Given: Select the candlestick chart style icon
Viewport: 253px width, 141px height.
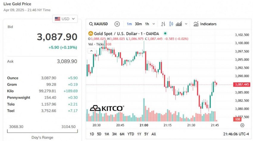Looking at the screenshot, I should click(171, 24).
